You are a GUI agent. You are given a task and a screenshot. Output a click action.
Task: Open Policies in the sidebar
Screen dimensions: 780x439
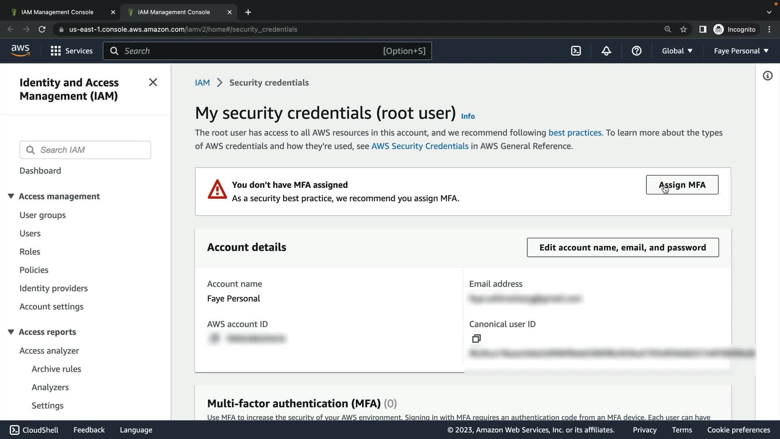tap(34, 270)
